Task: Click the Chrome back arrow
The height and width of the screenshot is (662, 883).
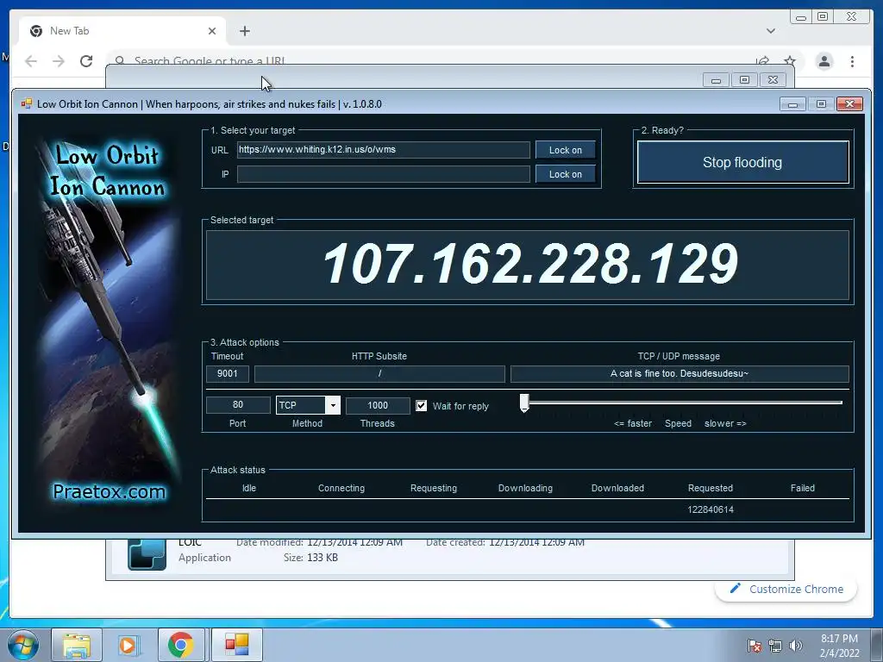Action: [31, 61]
